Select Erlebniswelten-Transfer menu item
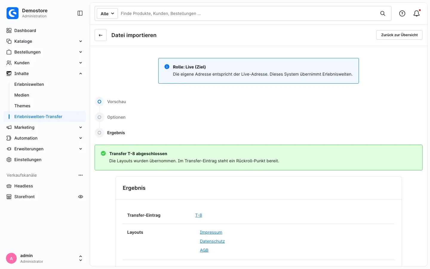This screenshot has width=430, height=269. 45,117
